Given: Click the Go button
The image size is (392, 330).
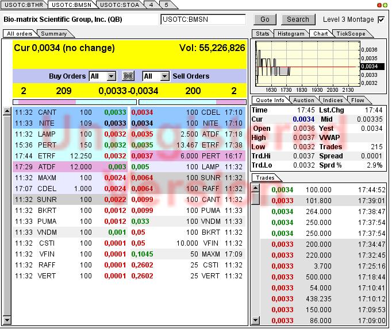Looking at the screenshot, I should pyautogui.click(x=265, y=20).
